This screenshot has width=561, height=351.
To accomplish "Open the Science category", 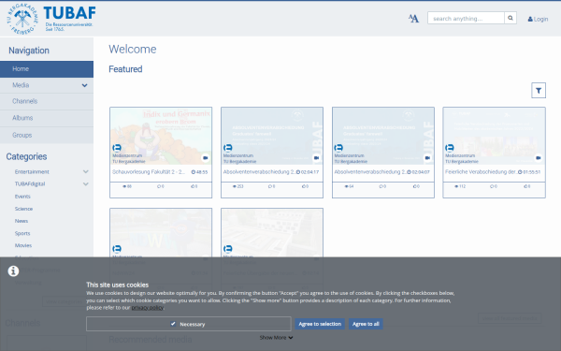I will (x=23, y=209).
